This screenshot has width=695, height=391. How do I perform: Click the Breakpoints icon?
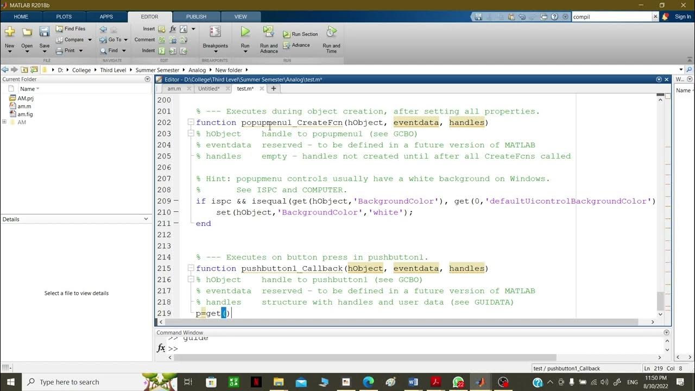click(x=215, y=32)
